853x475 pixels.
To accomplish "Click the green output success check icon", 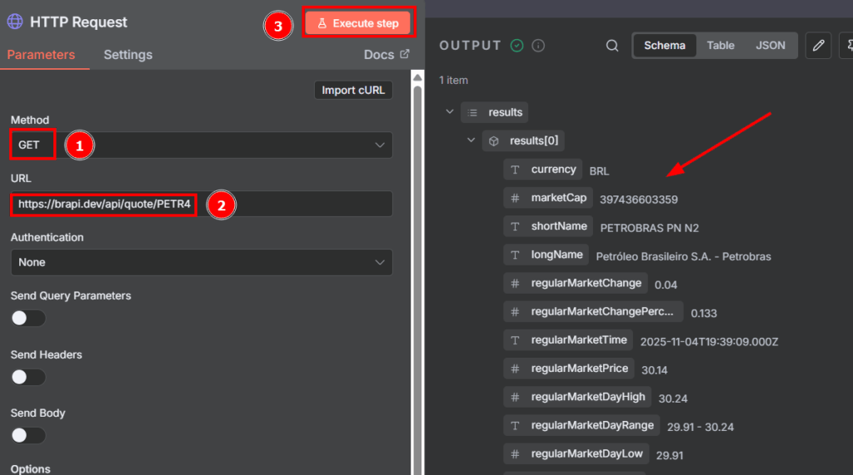I will (x=516, y=46).
